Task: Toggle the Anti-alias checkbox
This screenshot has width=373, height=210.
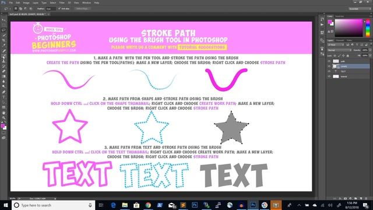Action: (59, 9)
